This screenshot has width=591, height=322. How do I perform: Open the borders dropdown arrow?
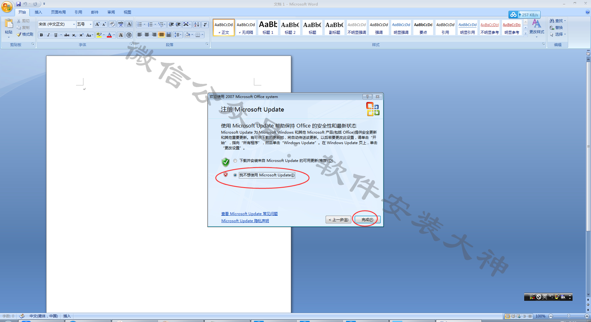coord(202,35)
